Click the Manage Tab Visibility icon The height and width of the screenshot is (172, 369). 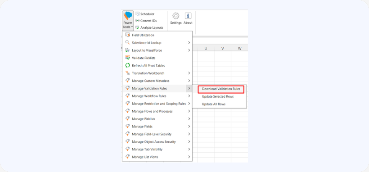coord(127,149)
